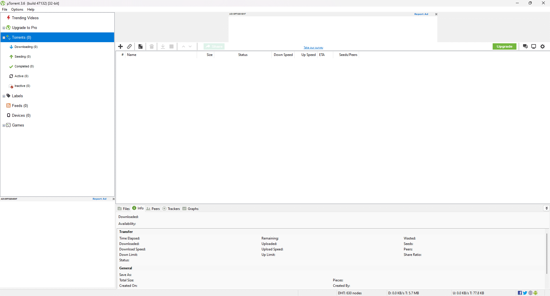Click Report Ad link in sidebar ad

click(99, 199)
